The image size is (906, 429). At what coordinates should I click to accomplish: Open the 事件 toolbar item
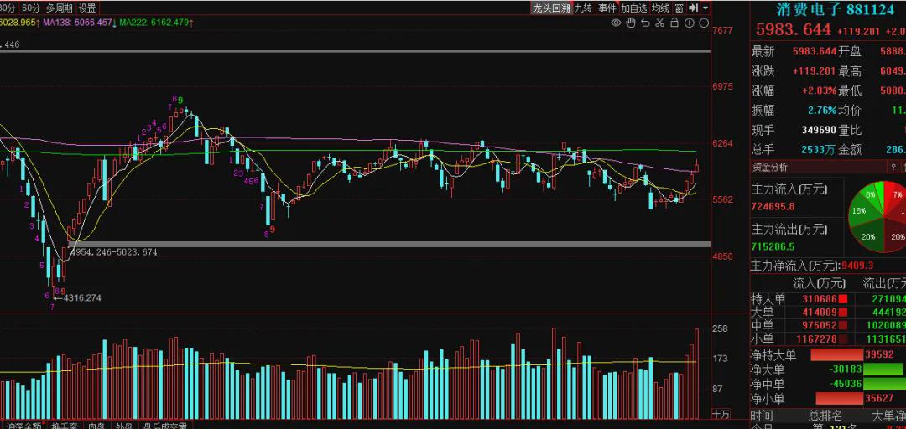[x=607, y=8]
